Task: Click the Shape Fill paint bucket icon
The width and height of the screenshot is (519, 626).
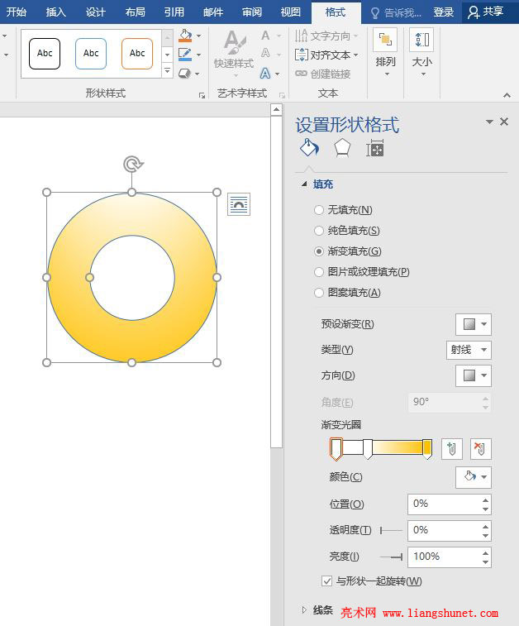Action: [x=185, y=36]
